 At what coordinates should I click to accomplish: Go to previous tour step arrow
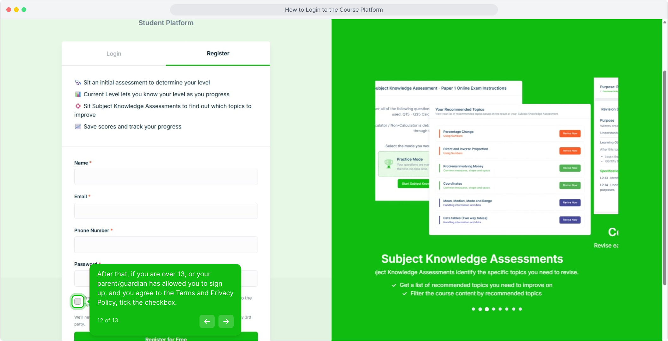pos(207,321)
